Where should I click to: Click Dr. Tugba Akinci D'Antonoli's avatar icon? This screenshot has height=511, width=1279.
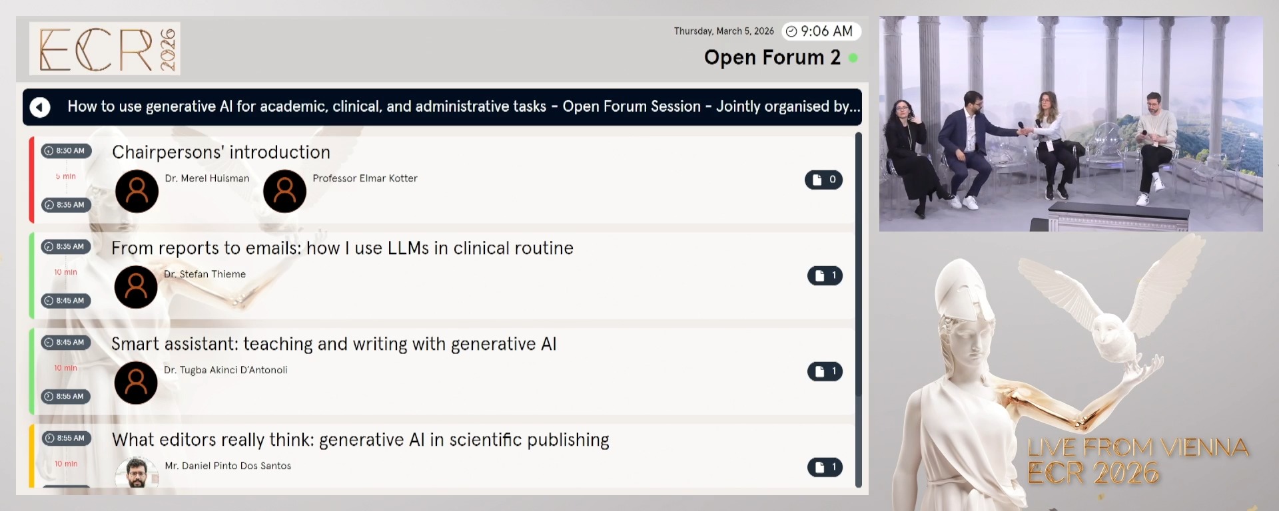[x=136, y=383]
